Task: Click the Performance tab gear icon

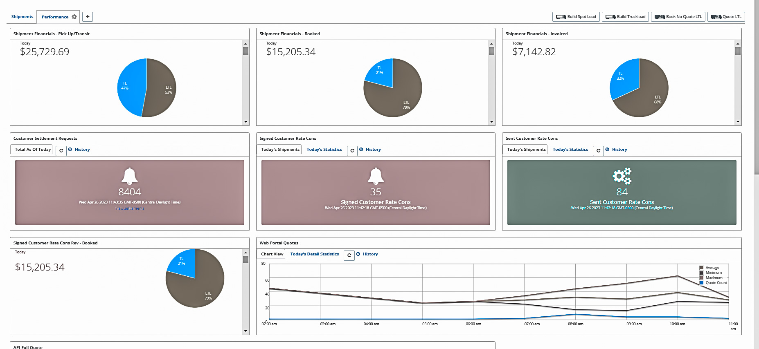Action: click(74, 17)
